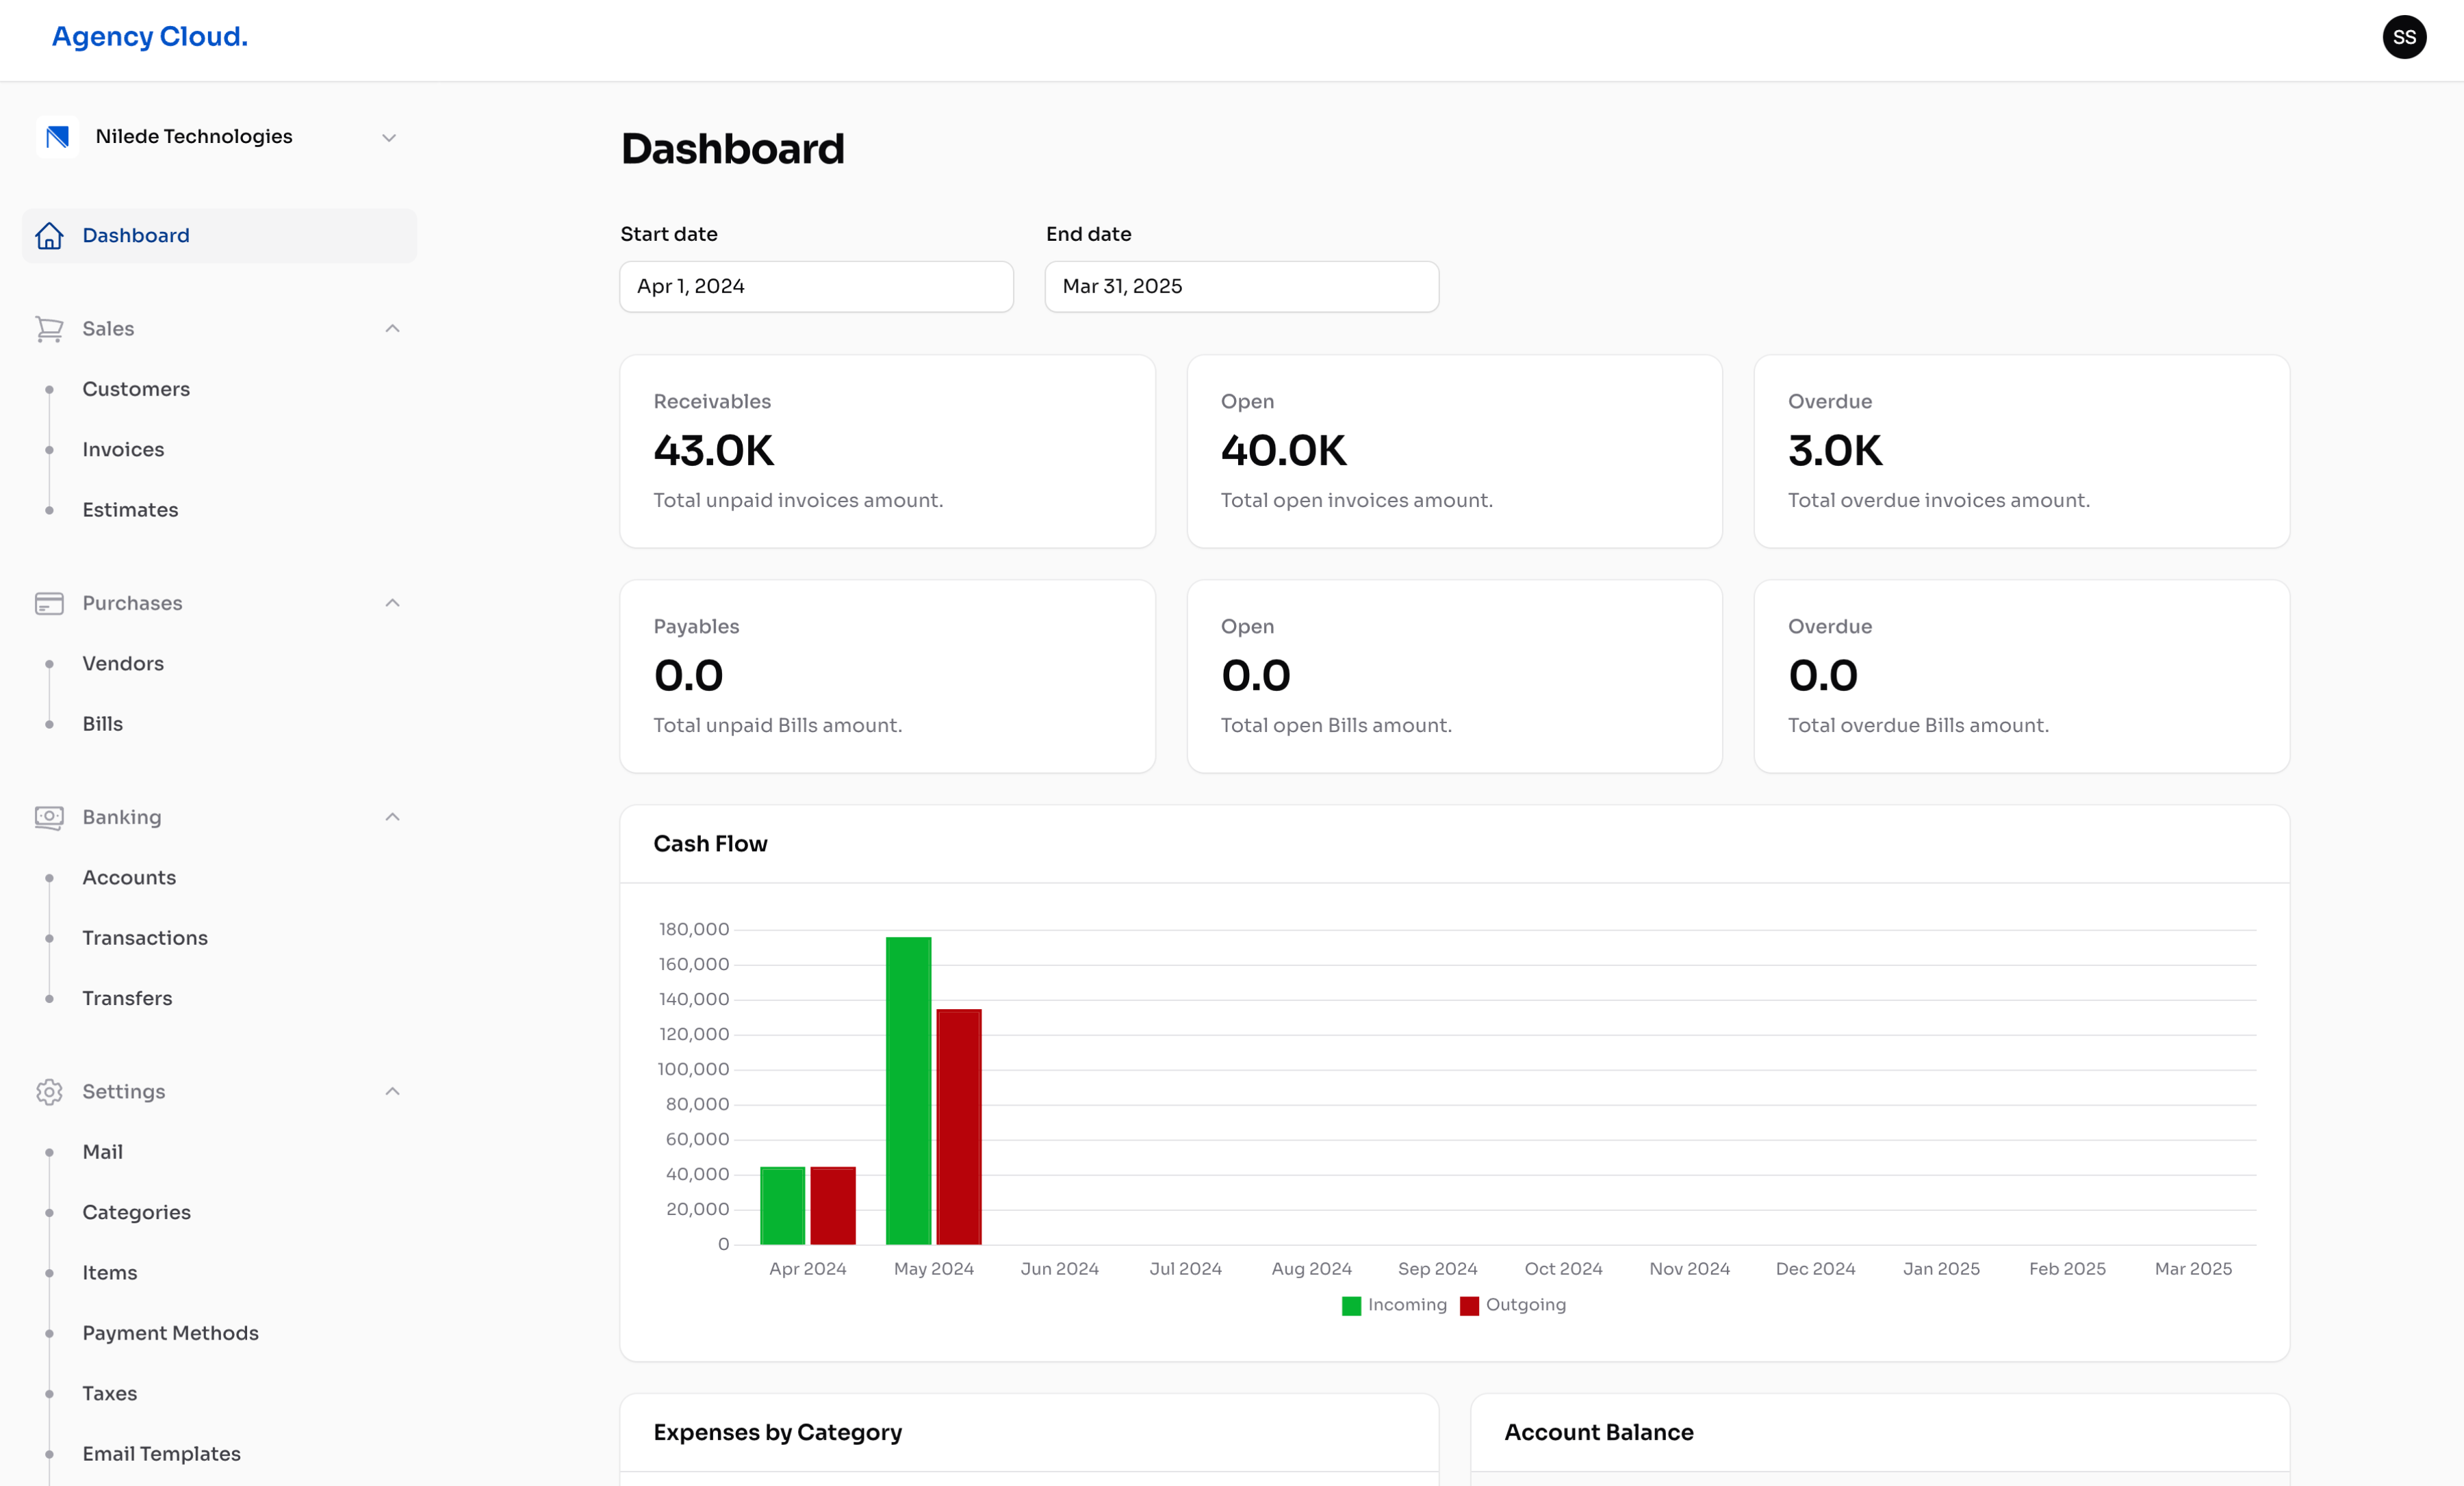The image size is (2464, 1486).
Task: Click the Open invoices 40.0K card
Action: click(1454, 452)
